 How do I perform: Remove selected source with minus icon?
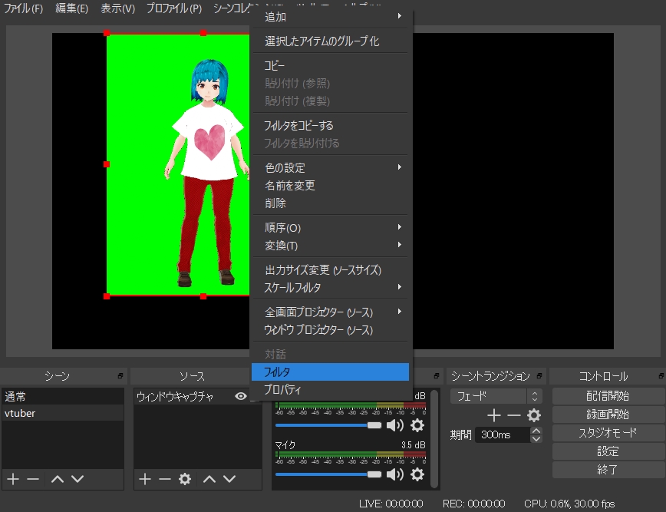click(165, 479)
